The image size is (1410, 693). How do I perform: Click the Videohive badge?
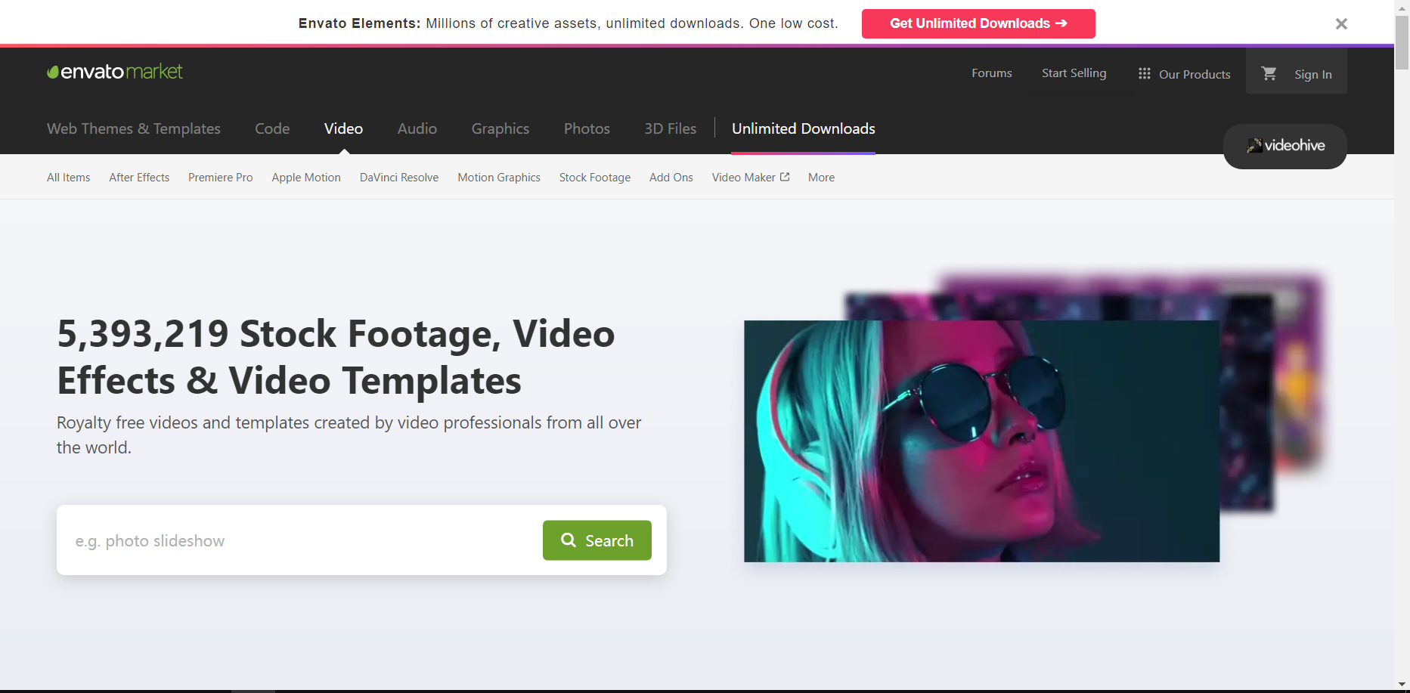(1284, 146)
